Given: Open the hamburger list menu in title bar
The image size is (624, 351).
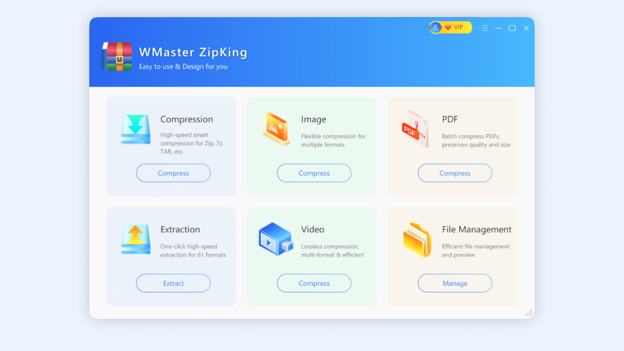Looking at the screenshot, I should [484, 28].
